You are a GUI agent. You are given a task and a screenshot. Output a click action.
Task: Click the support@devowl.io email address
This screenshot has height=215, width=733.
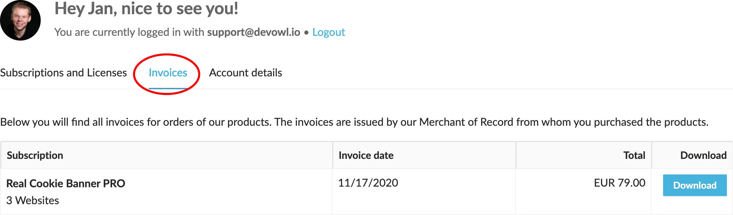point(253,32)
